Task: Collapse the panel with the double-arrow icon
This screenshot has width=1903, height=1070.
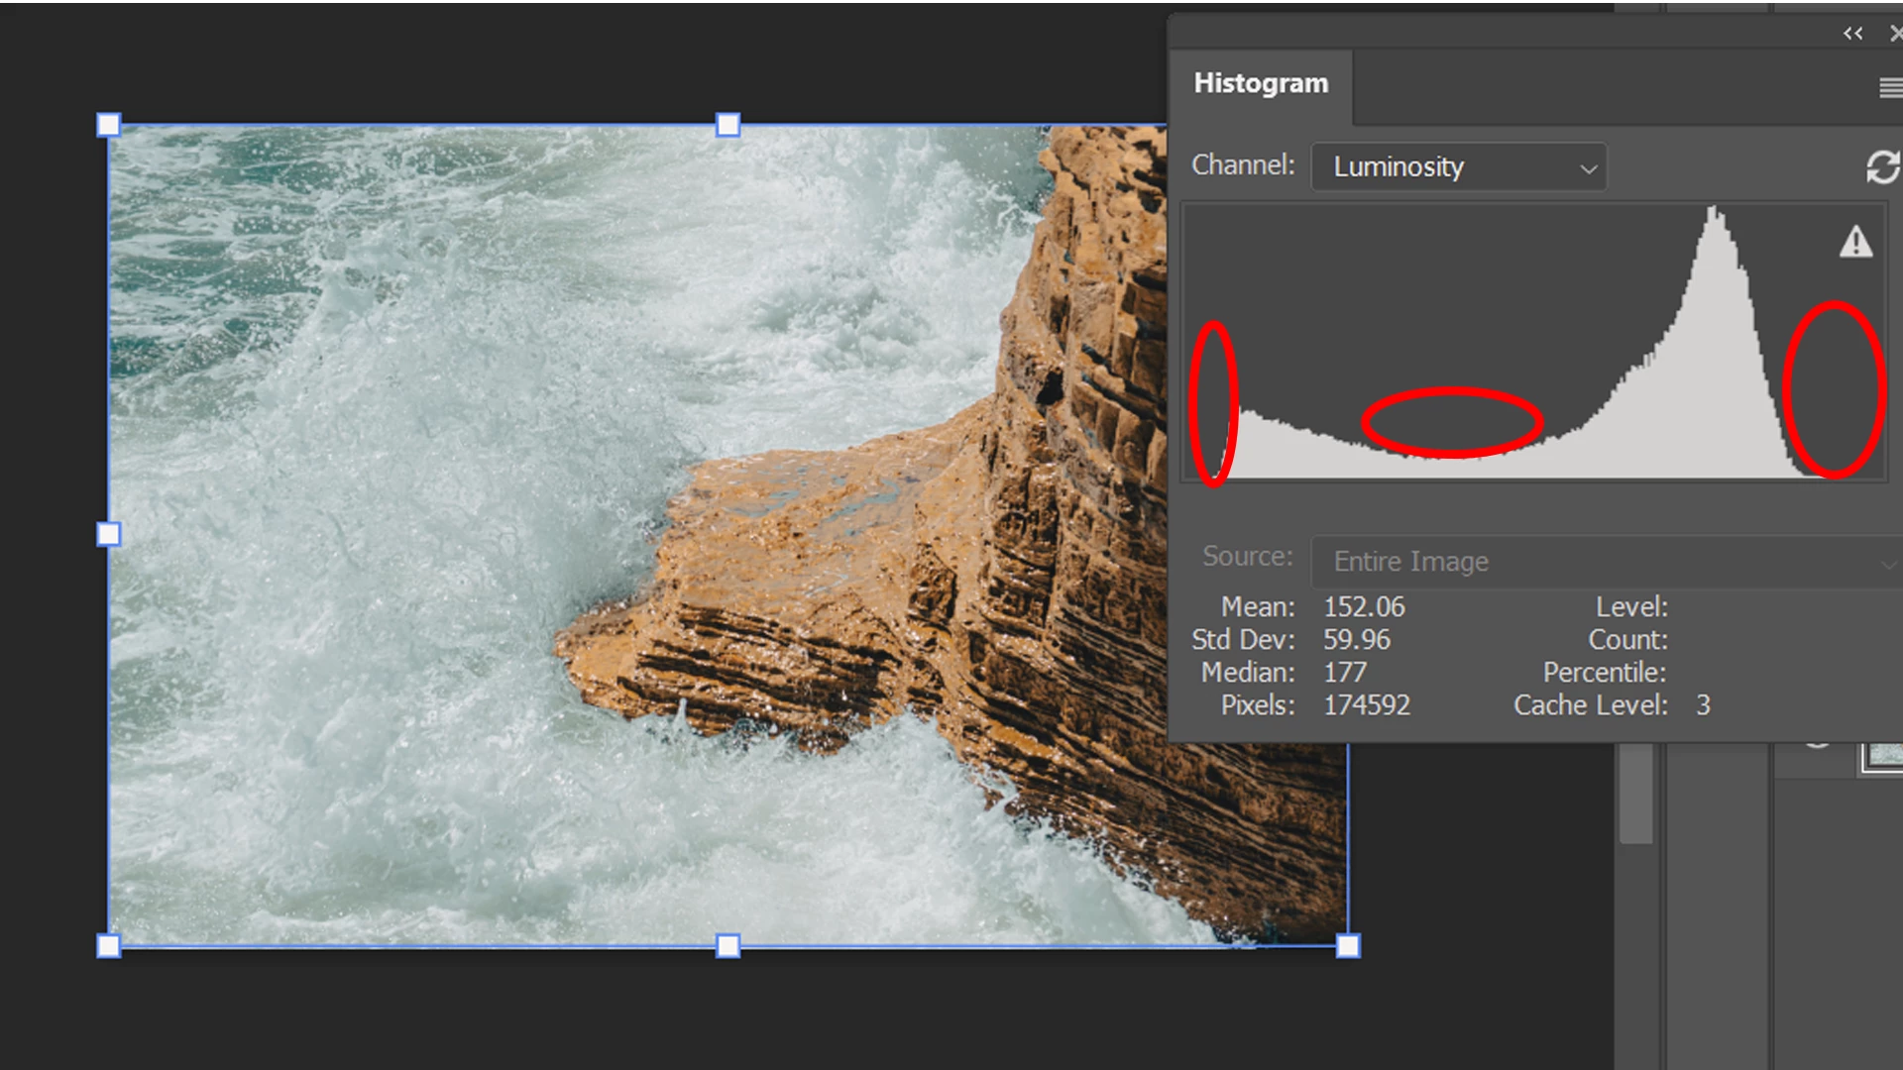Action: pyautogui.click(x=1852, y=34)
